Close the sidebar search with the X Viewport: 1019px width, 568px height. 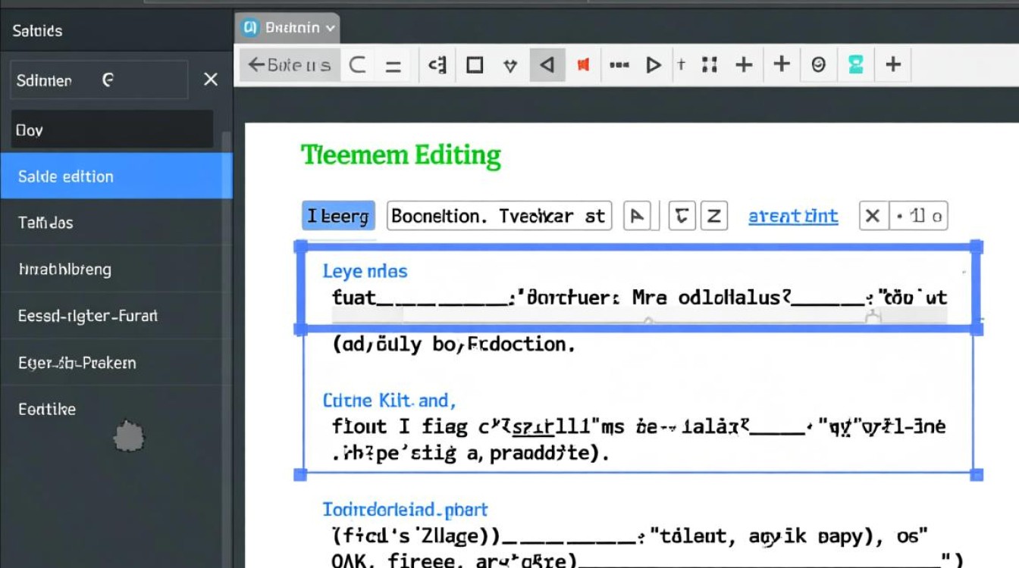pos(211,80)
